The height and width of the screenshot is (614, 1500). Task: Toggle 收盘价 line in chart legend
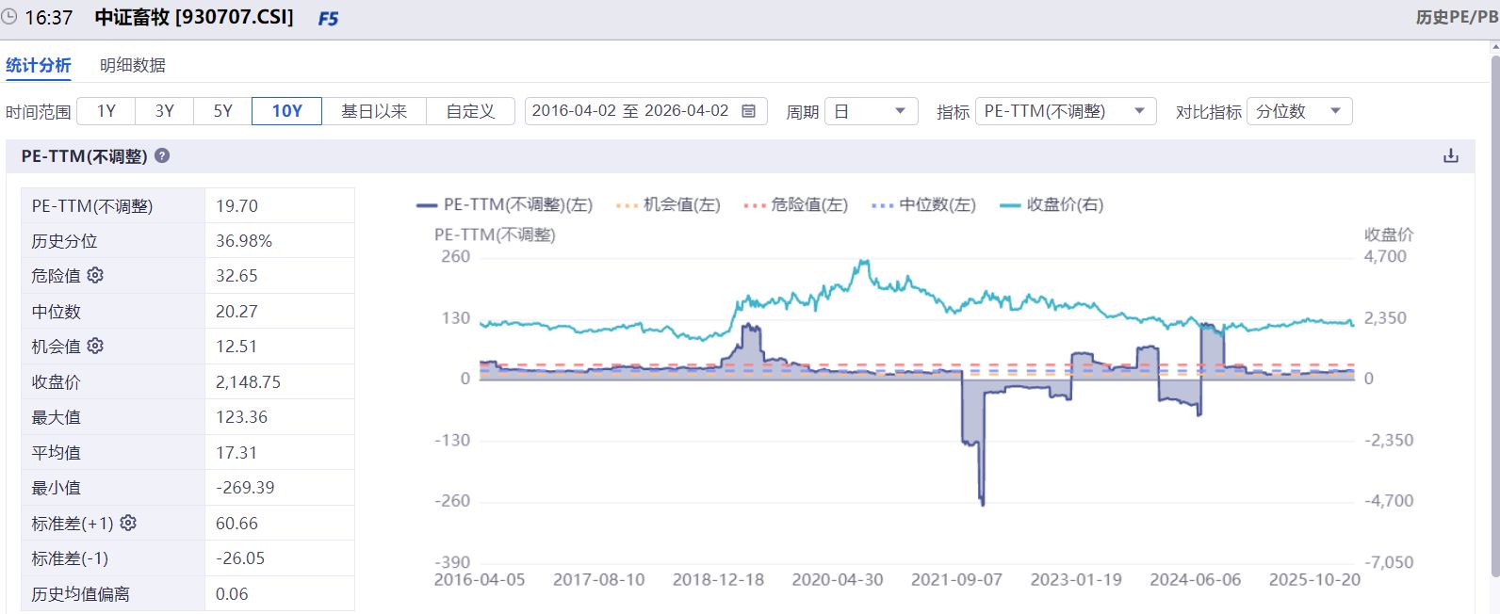1052,204
